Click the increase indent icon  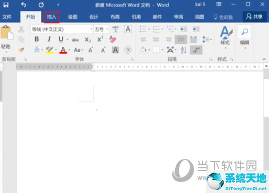(x=196, y=29)
